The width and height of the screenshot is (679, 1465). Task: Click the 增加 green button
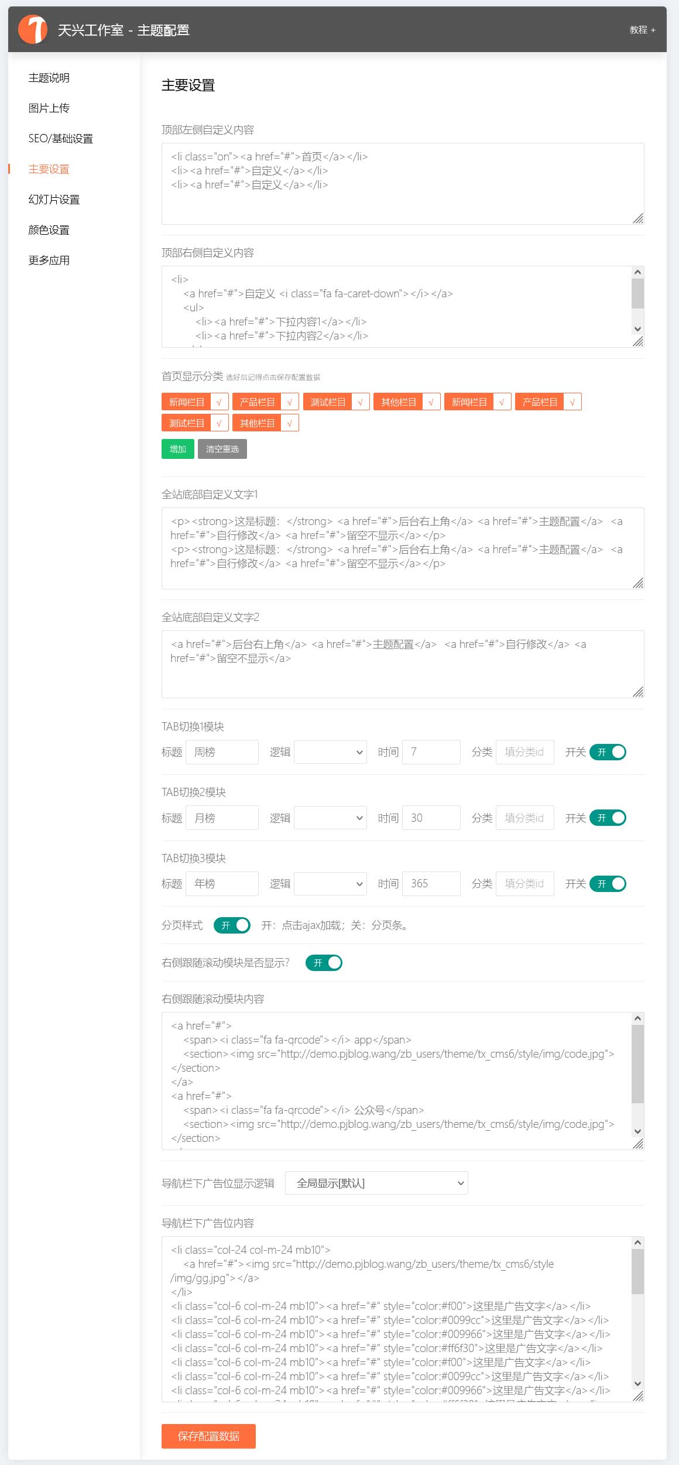point(178,449)
